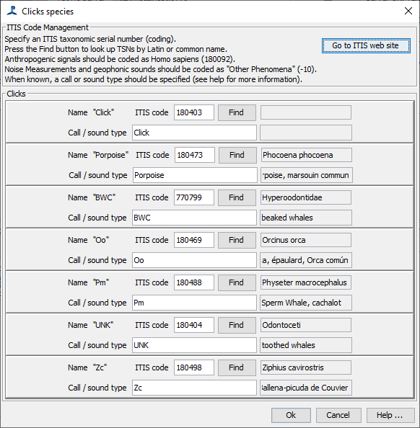Find the ITIS code for the BWC species
This screenshot has height=428, width=420.
click(x=237, y=197)
